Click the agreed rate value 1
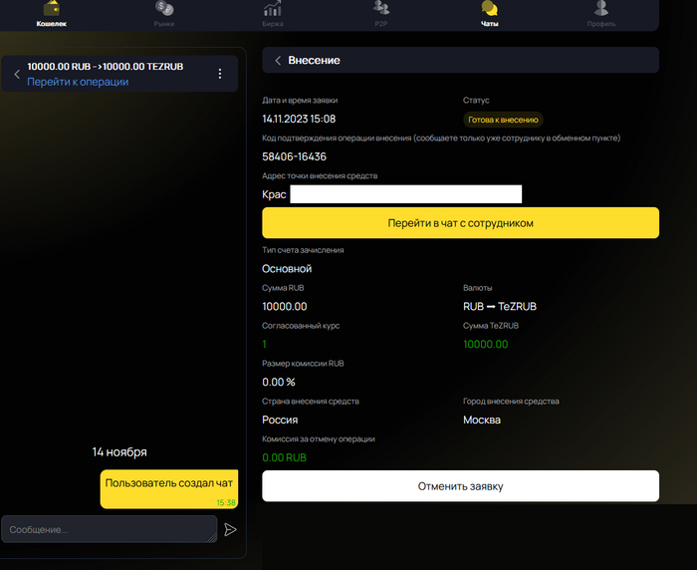The height and width of the screenshot is (570, 697). pyautogui.click(x=265, y=345)
